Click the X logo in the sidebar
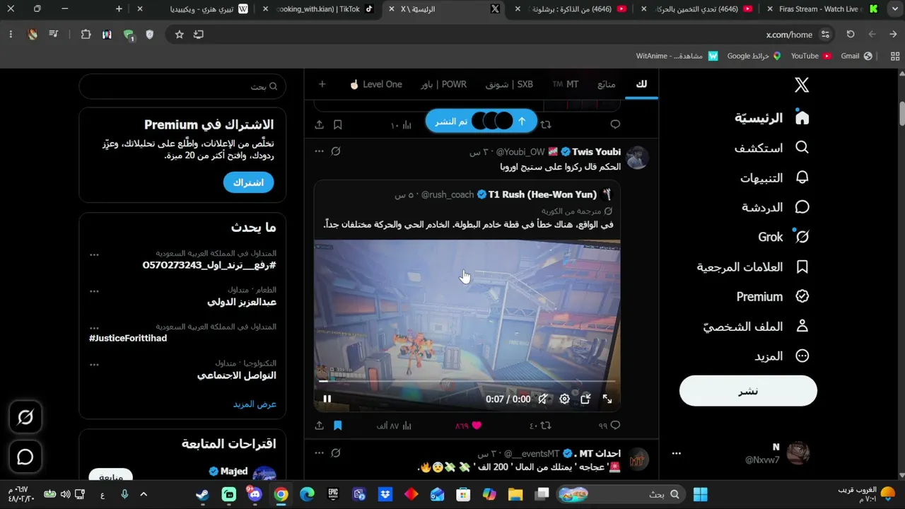The width and height of the screenshot is (905, 509). 801,85
